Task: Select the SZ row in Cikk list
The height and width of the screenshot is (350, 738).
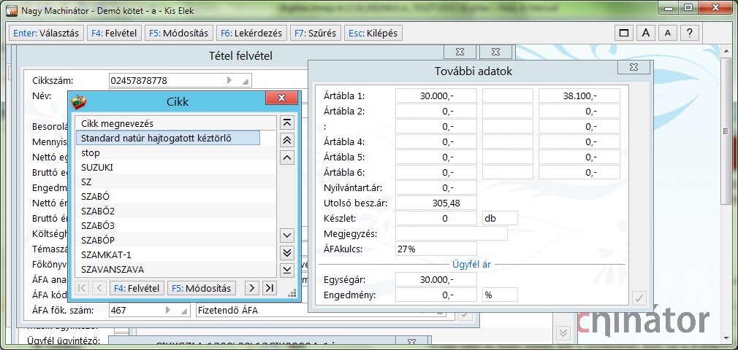Action: (x=175, y=182)
